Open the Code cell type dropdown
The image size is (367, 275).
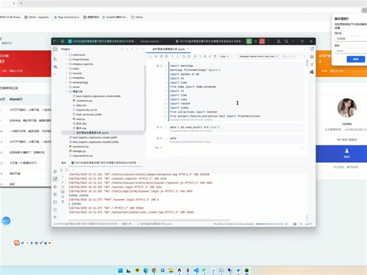click(224, 56)
